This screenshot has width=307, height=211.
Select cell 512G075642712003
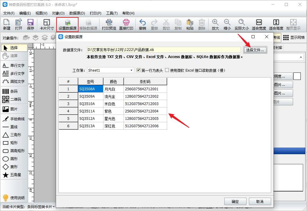pyautogui.click(x=145, y=104)
